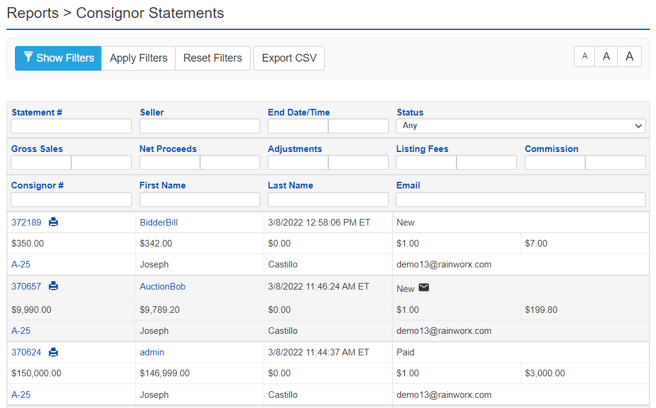Print statement 370624 via printer icon
The image size is (656, 408).
tap(53, 352)
